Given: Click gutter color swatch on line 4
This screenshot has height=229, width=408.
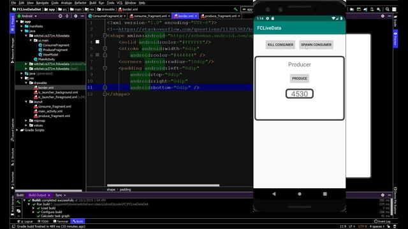Looking at the screenshot, I should coord(98,42).
